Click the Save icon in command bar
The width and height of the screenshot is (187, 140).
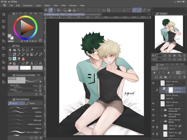[74, 10]
